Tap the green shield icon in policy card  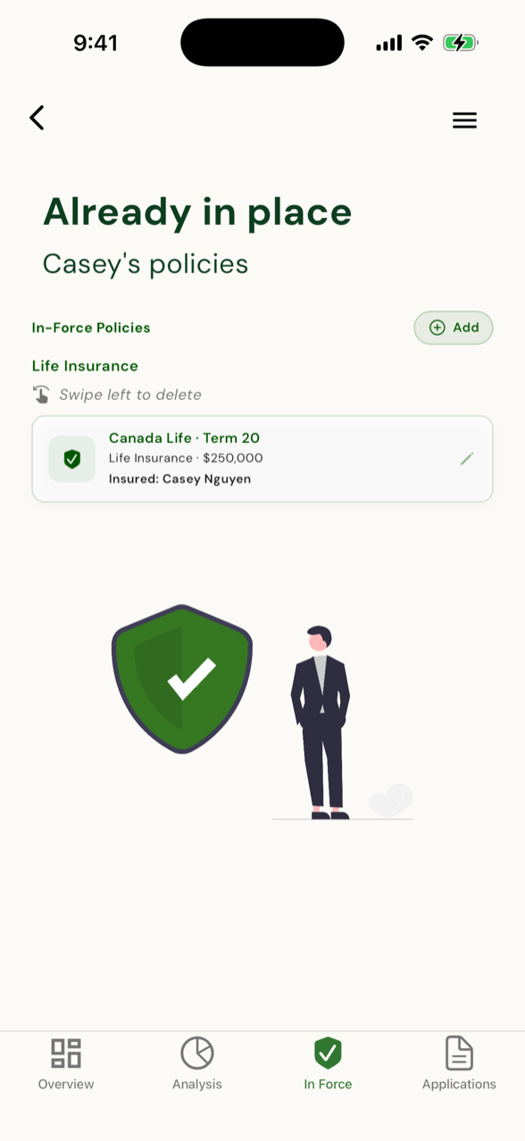pyautogui.click(x=72, y=459)
